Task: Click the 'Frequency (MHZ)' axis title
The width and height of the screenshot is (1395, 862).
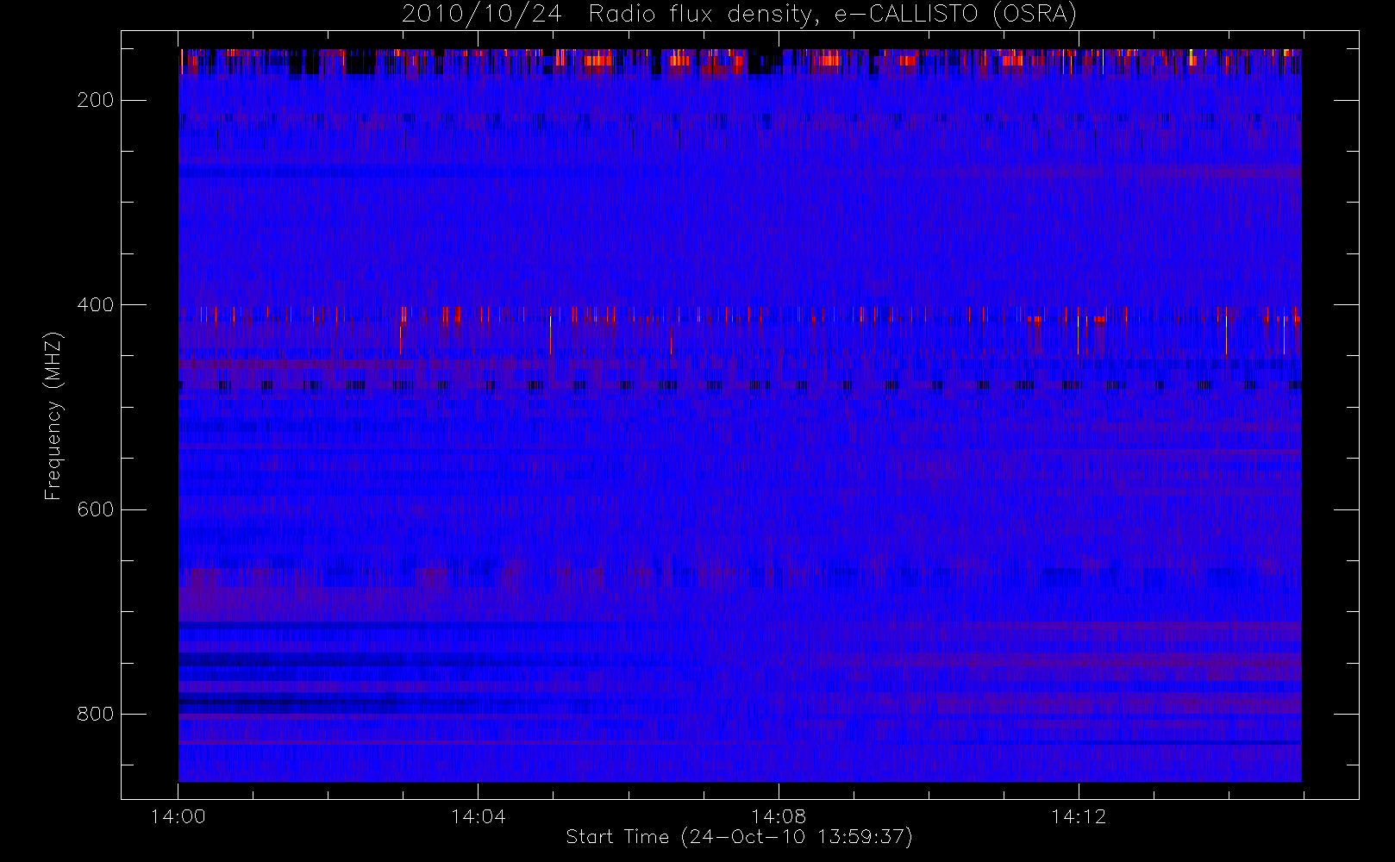Action: 53,415
